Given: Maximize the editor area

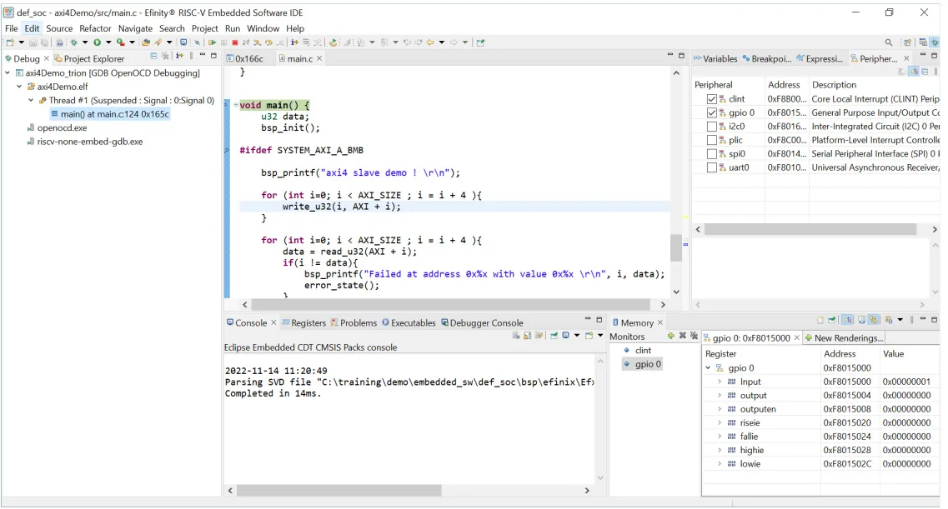Looking at the screenshot, I should click(x=681, y=56).
